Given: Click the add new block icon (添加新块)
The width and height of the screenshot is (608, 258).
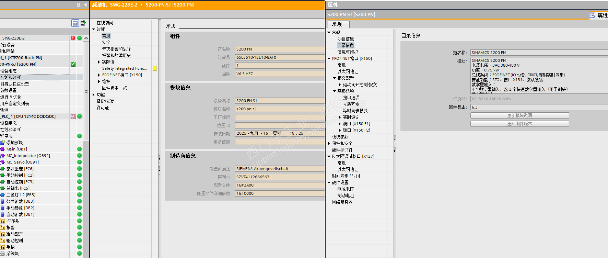Looking at the screenshot, I should 3,143.
